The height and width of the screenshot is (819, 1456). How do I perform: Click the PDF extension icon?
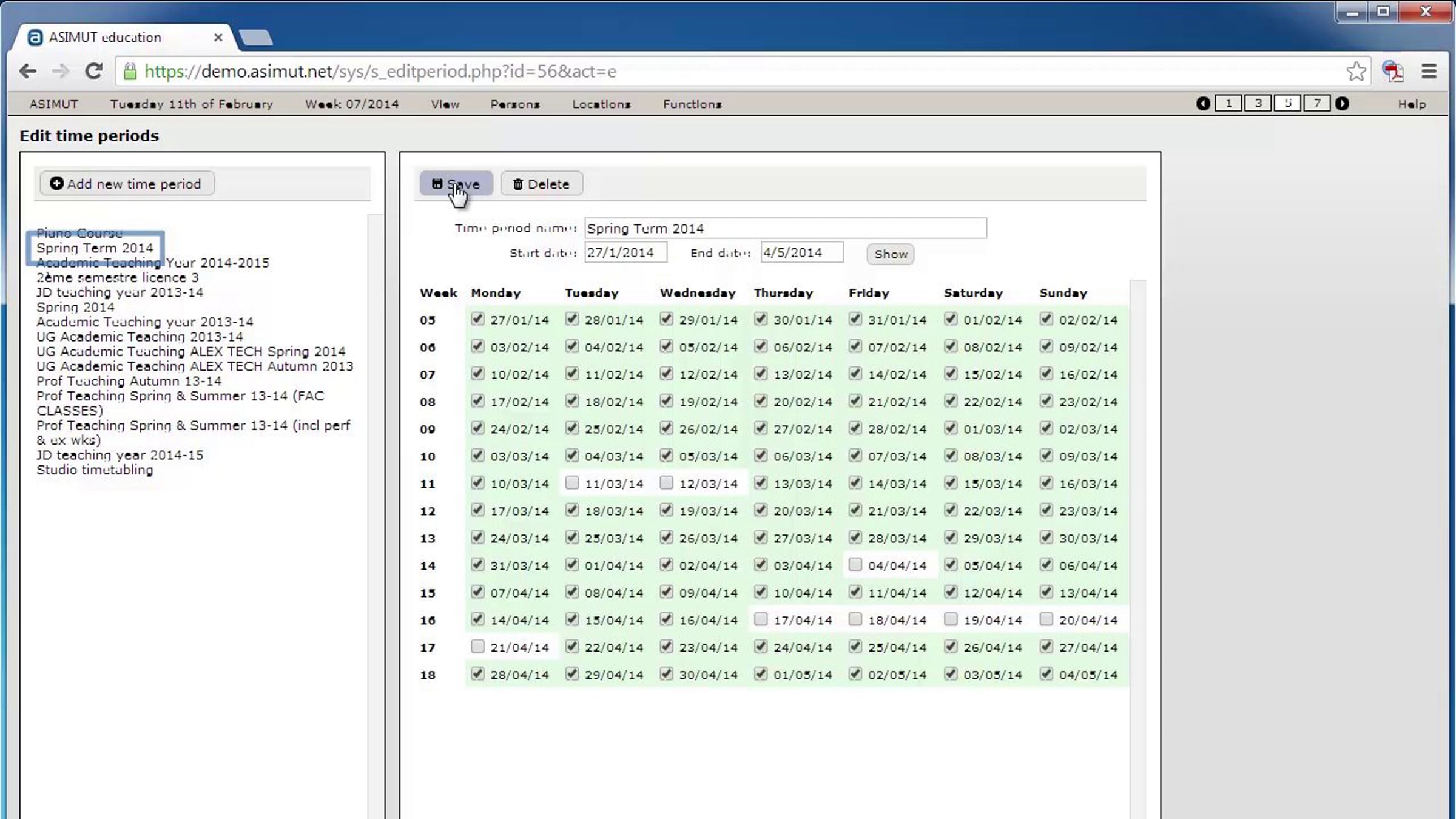(1393, 72)
